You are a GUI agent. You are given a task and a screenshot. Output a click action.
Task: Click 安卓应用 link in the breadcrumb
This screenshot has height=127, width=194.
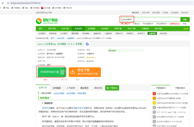[x=61, y=38]
